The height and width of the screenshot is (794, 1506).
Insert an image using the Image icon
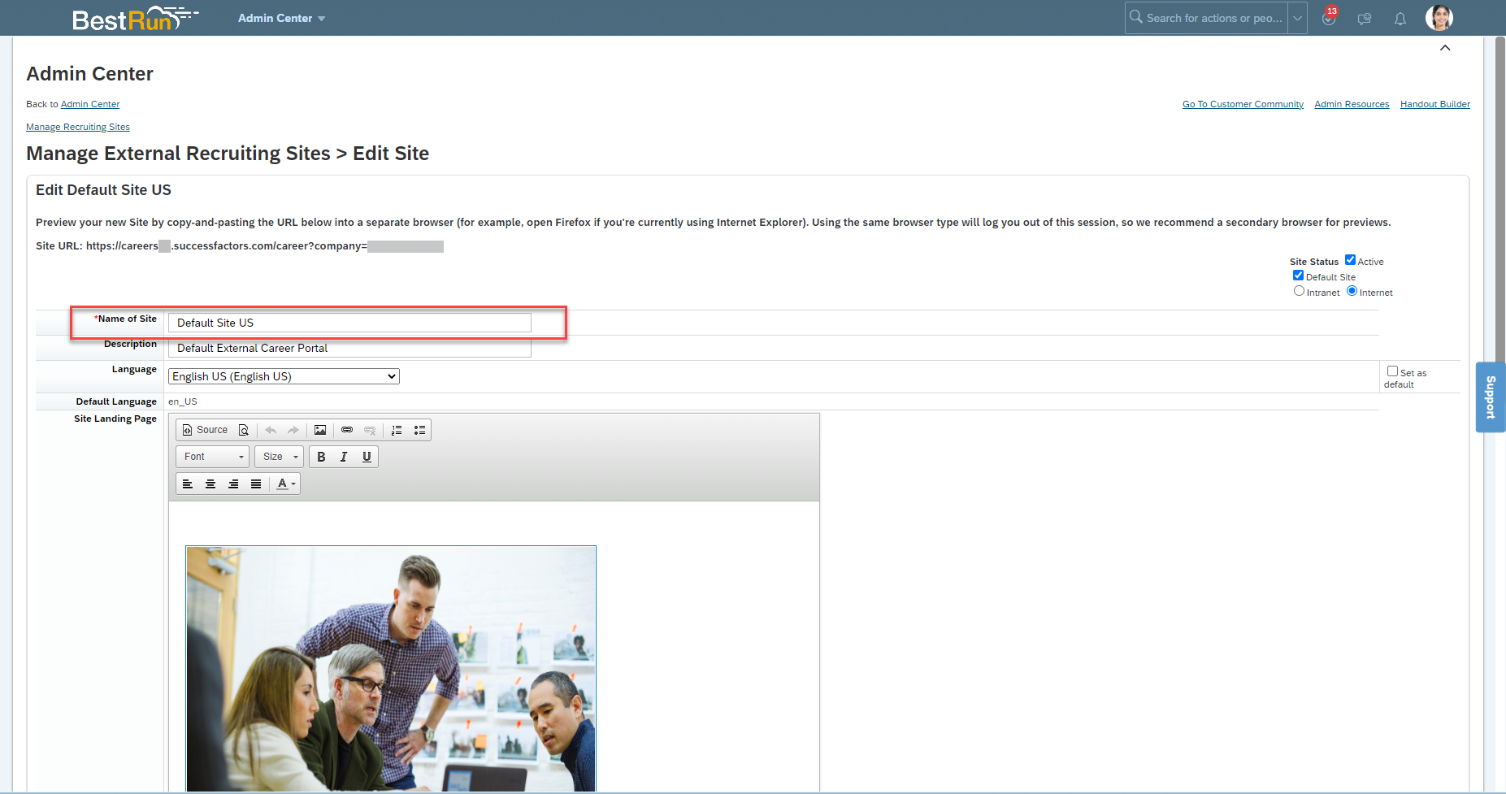click(x=320, y=430)
